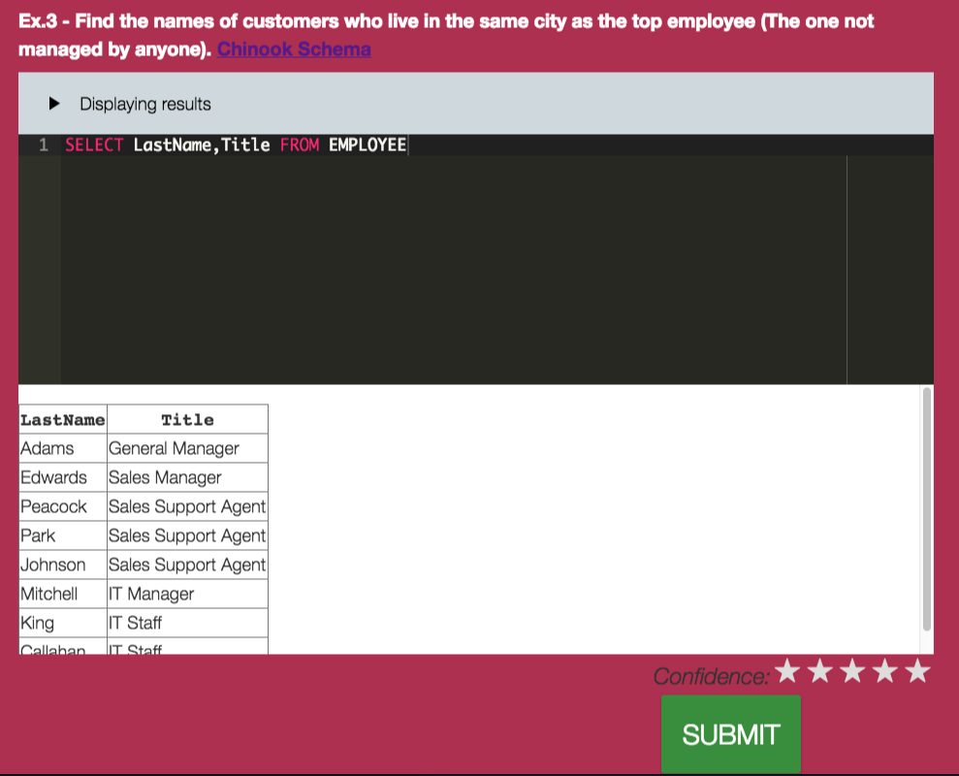This screenshot has height=776, width=959.
Task: Rate confidence with the first star
Action: (x=787, y=671)
